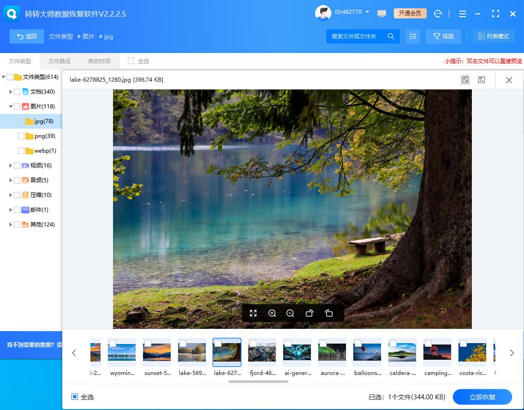Check the 全选 select-all checkbox at top
This screenshot has height=410, width=524.
click(132, 60)
